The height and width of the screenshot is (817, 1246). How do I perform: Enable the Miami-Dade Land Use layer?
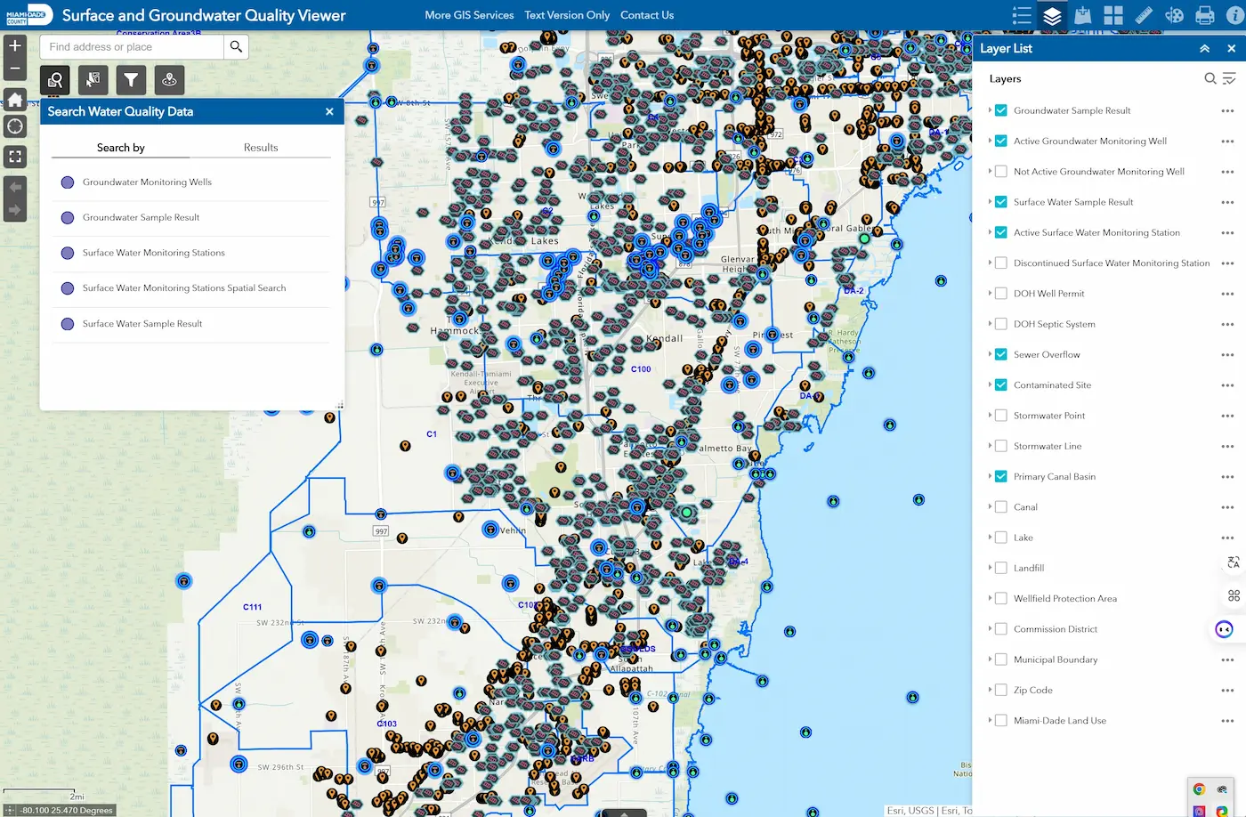[1000, 721]
